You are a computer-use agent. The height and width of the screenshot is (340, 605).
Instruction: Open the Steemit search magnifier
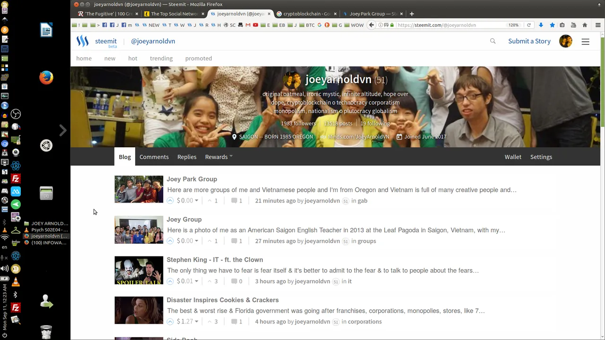[493, 41]
